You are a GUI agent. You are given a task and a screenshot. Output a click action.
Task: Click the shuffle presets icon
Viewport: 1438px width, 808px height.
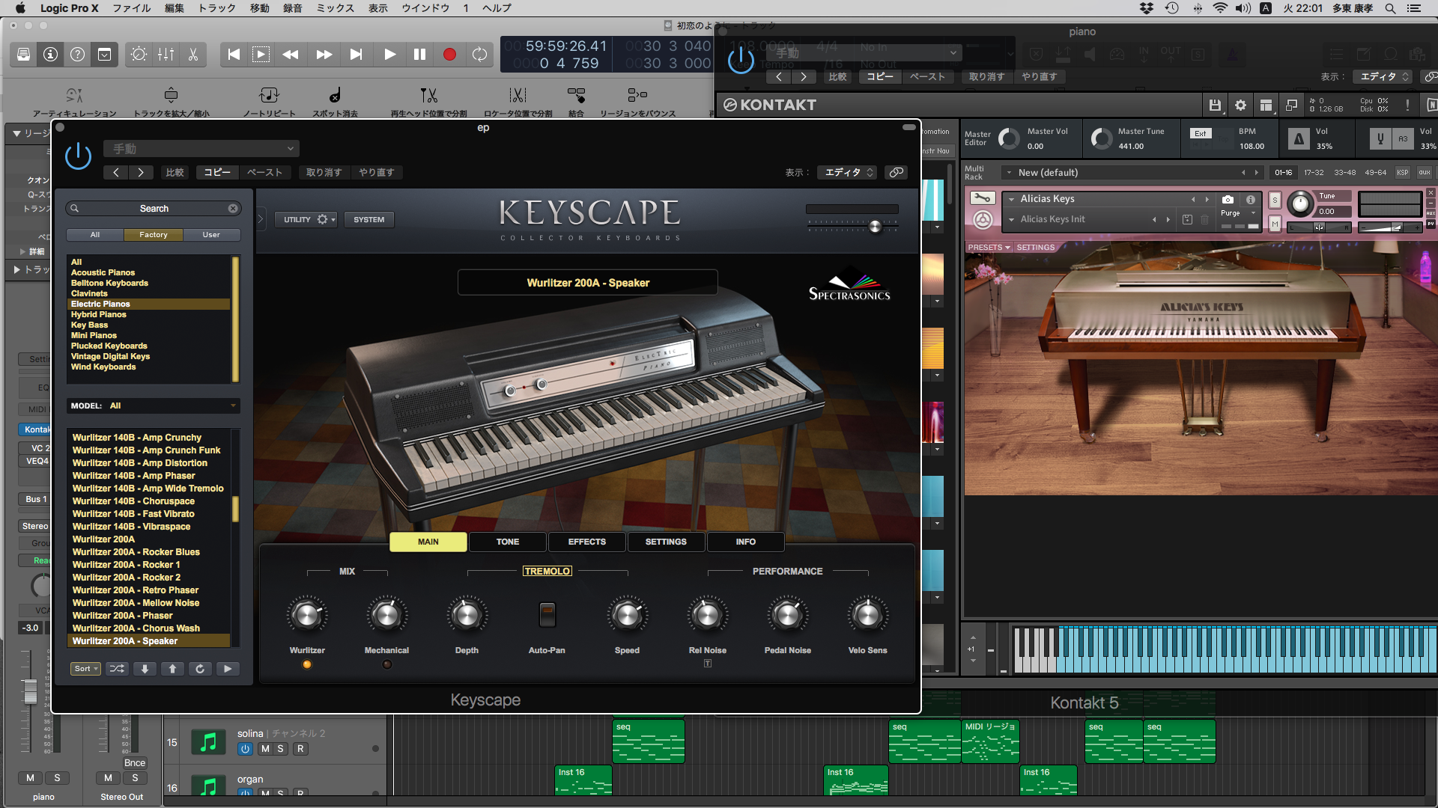117,669
